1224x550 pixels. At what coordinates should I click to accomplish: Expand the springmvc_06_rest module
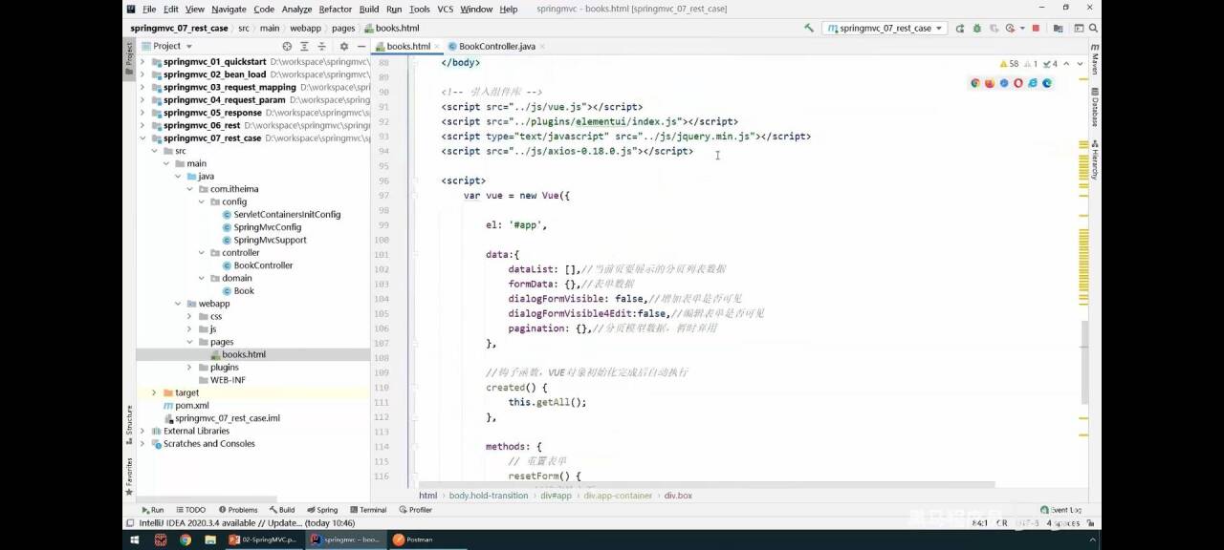coord(142,125)
